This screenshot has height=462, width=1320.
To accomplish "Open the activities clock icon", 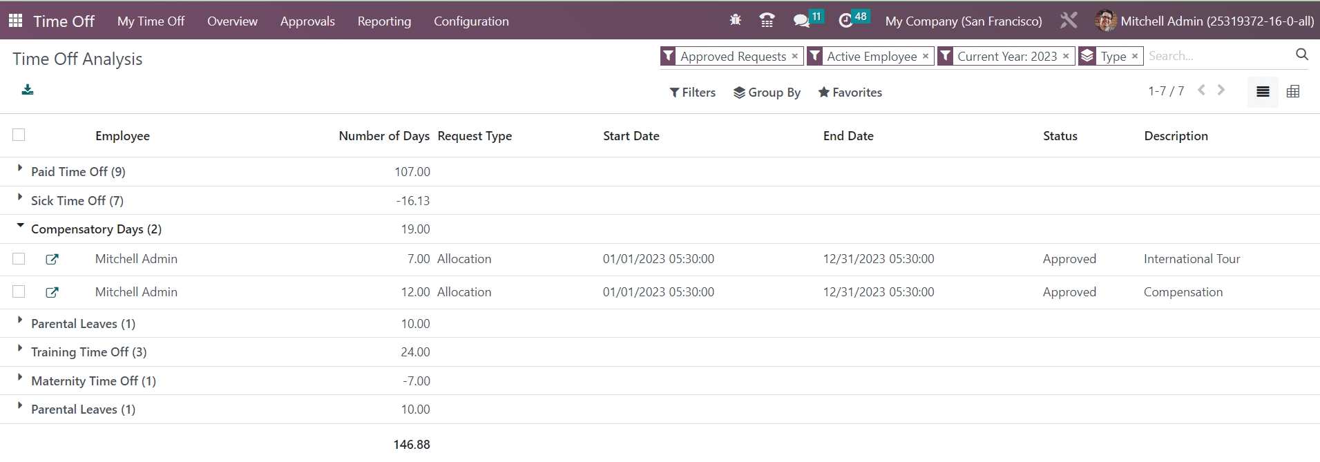I will click(x=845, y=21).
